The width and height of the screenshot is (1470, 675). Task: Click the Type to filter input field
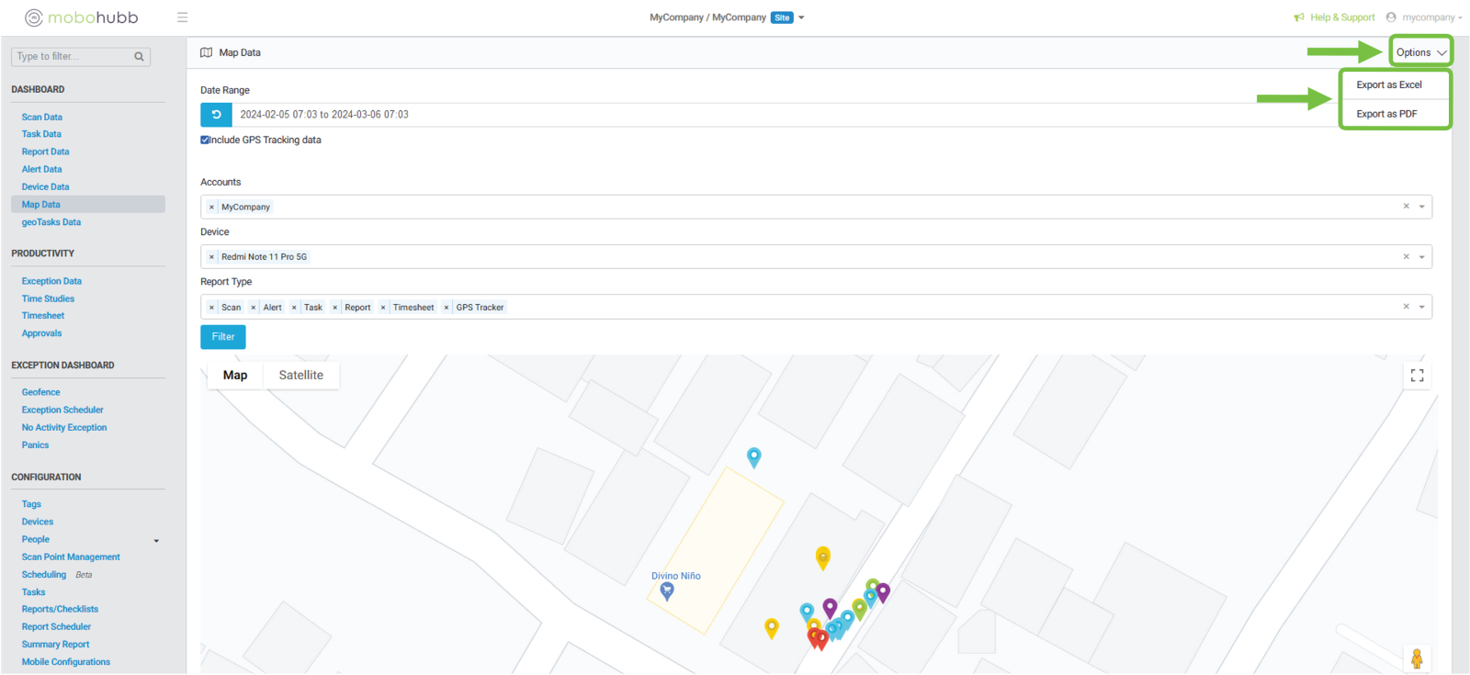pyautogui.click(x=73, y=57)
